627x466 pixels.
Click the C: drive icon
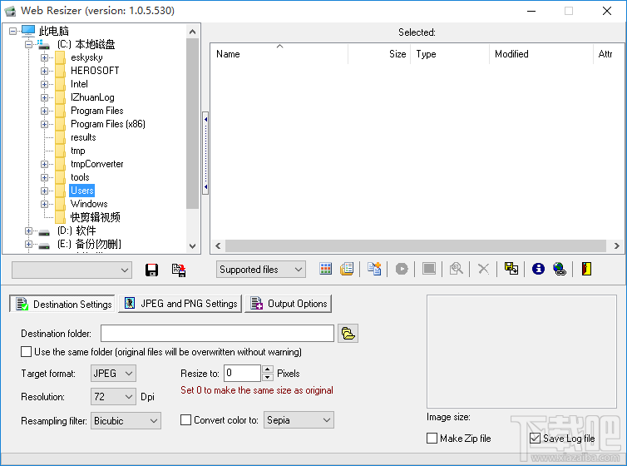click(43, 44)
